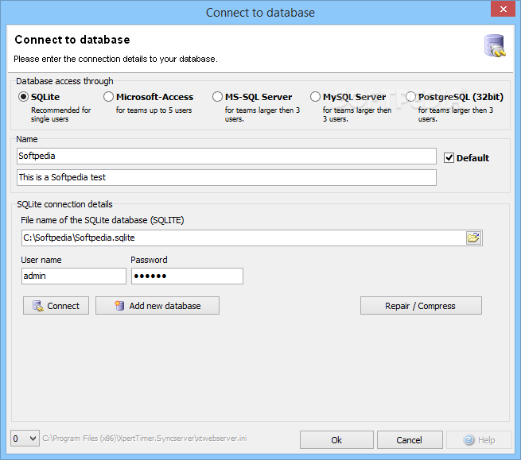Click the database plug icon in header

point(495,45)
